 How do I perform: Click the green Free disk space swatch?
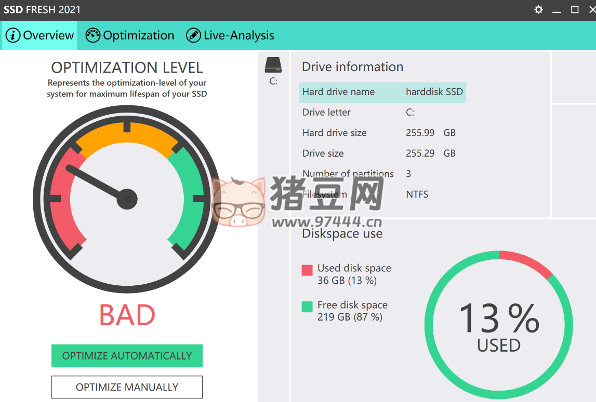(307, 307)
